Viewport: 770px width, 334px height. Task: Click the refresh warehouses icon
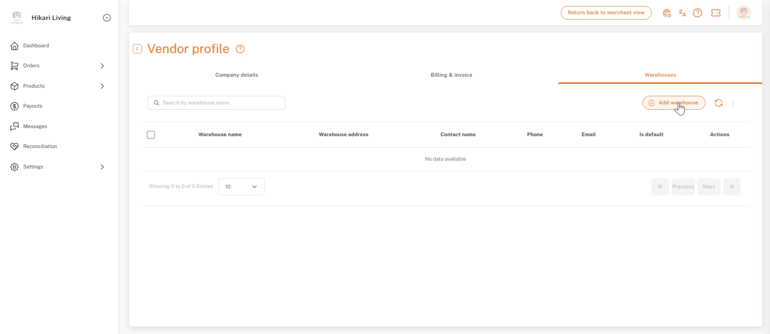point(719,103)
